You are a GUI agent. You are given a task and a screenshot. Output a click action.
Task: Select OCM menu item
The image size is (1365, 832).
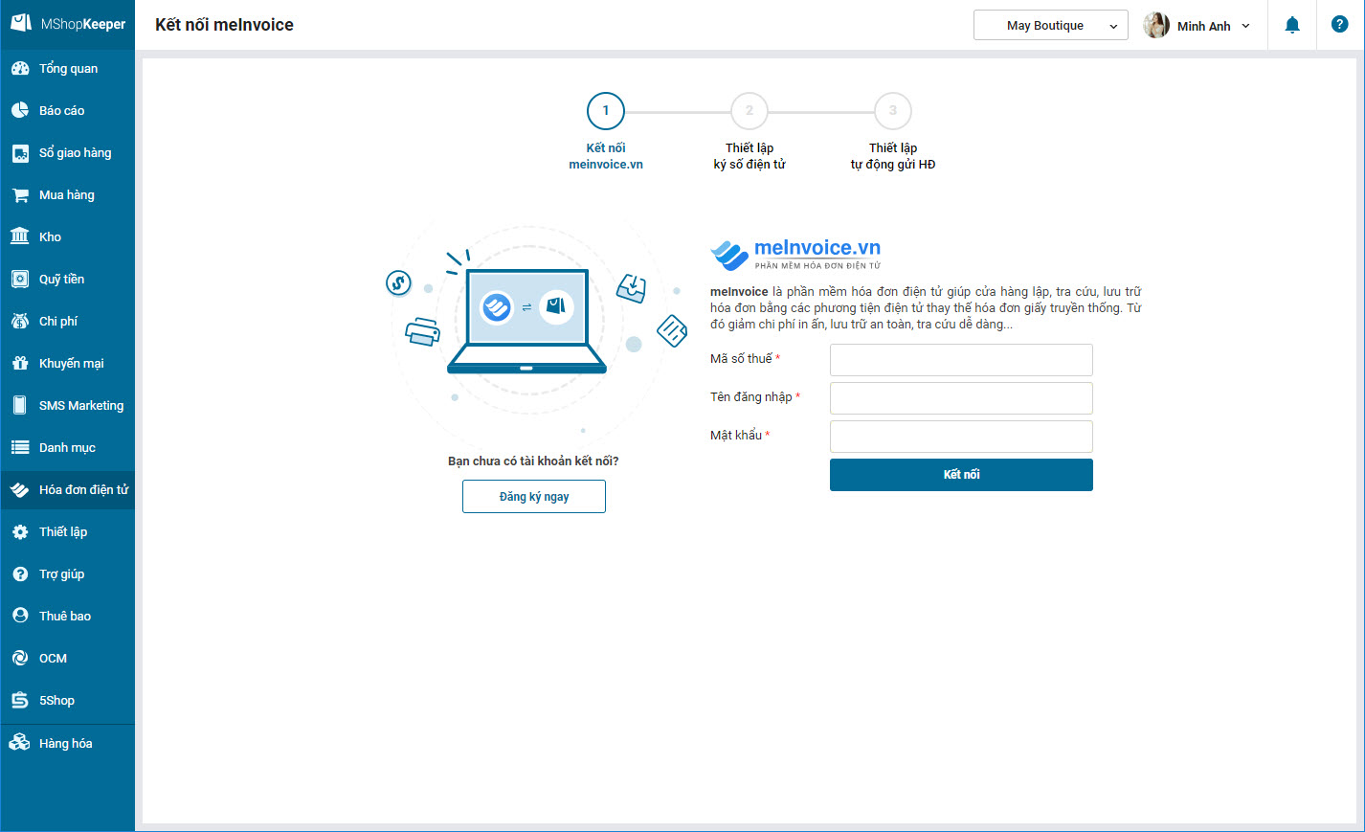[x=68, y=659]
